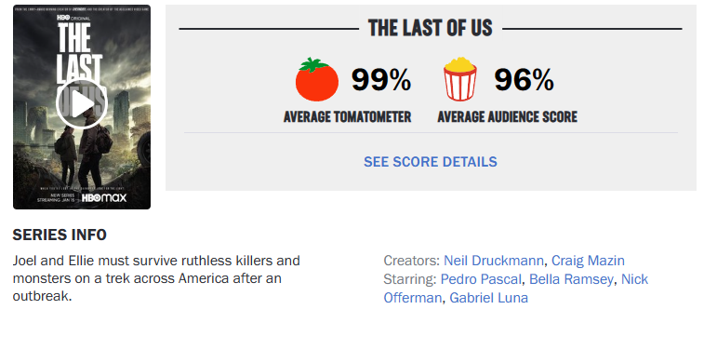Click the 96% audience score
The width and height of the screenshot is (704, 363).
click(524, 79)
